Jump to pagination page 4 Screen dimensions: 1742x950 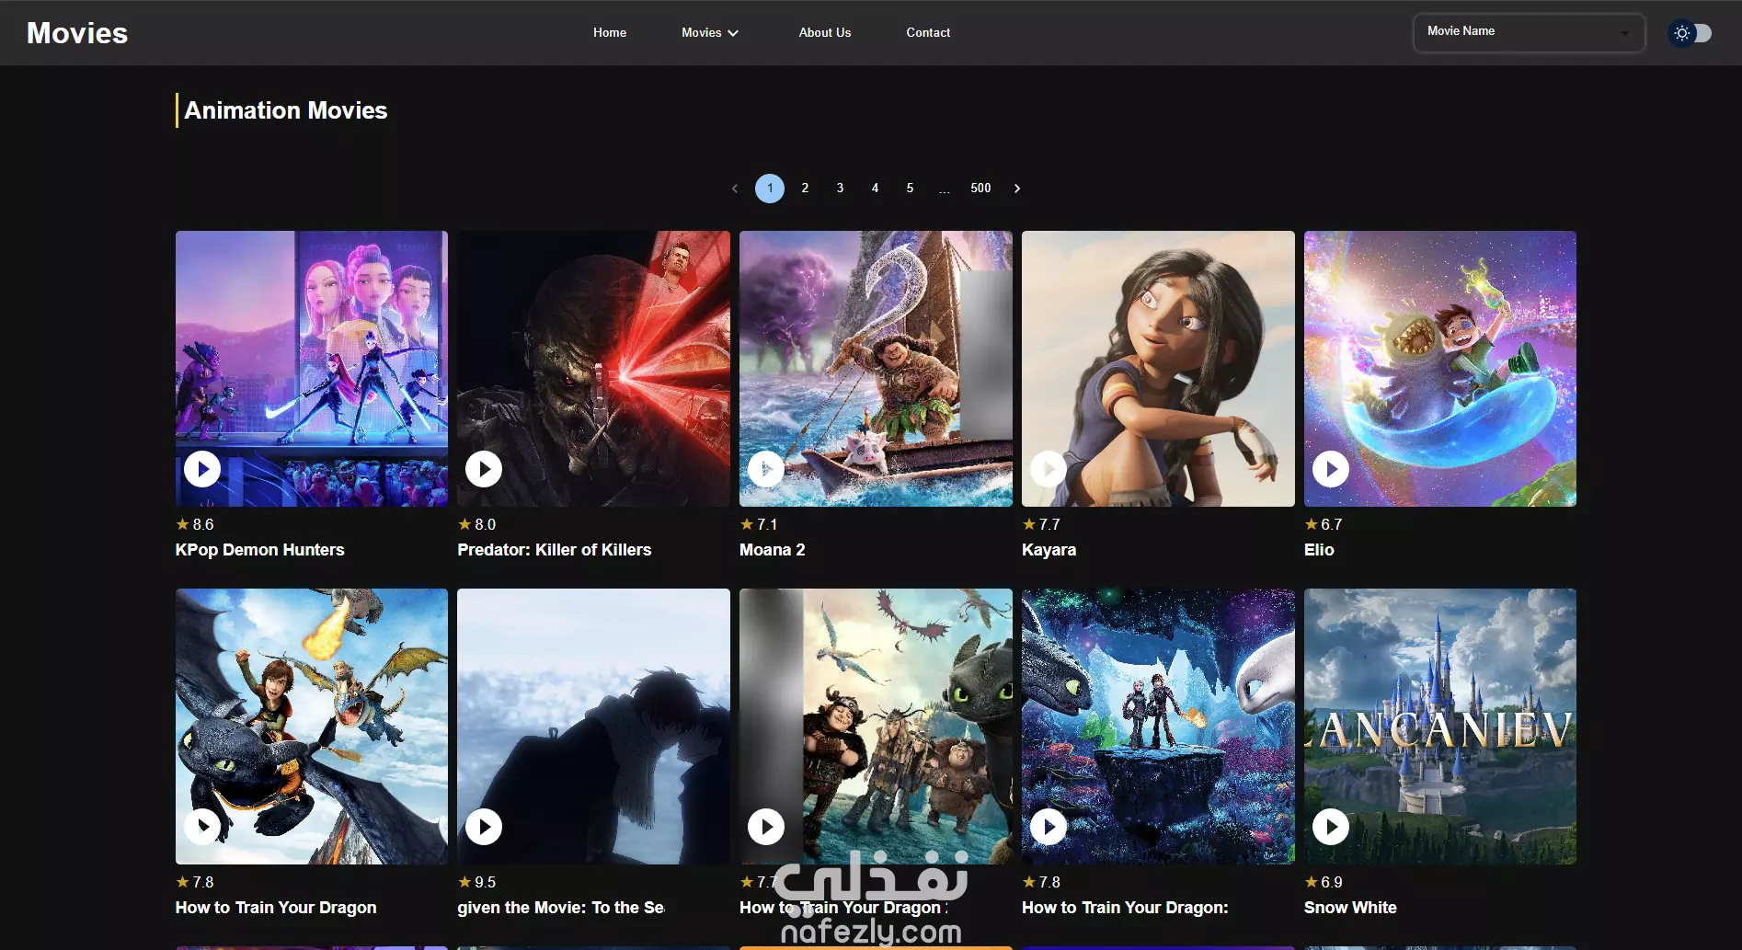(x=875, y=189)
